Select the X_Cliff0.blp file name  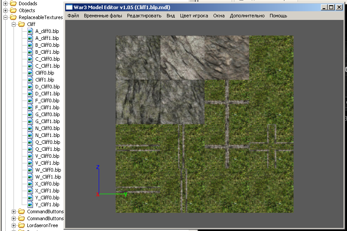(x=47, y=184)
